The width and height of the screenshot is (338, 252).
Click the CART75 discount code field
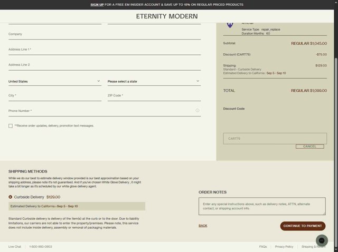[x=275, y=139]
